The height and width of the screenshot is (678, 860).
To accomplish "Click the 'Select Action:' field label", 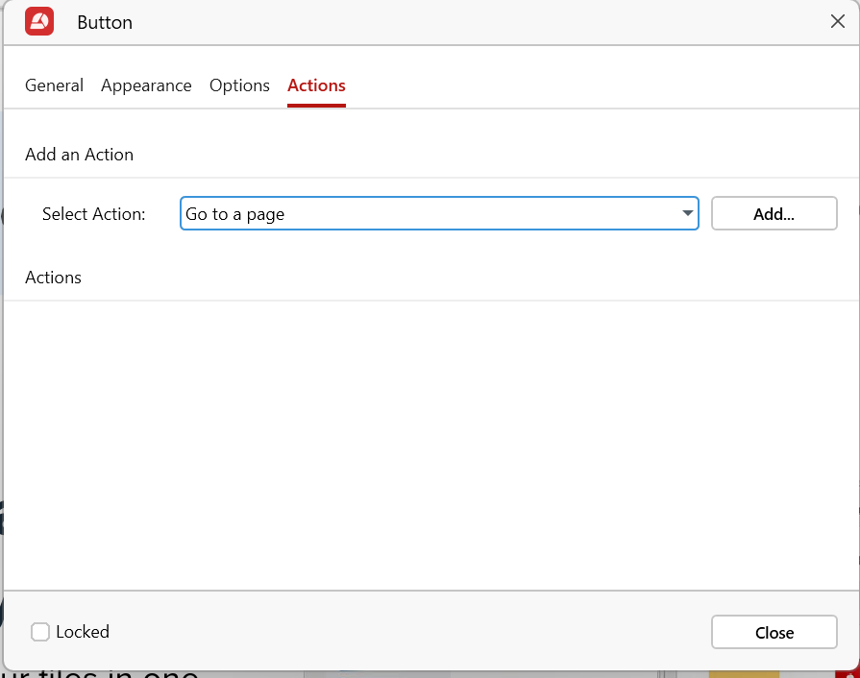I will (x=94, y=214).
